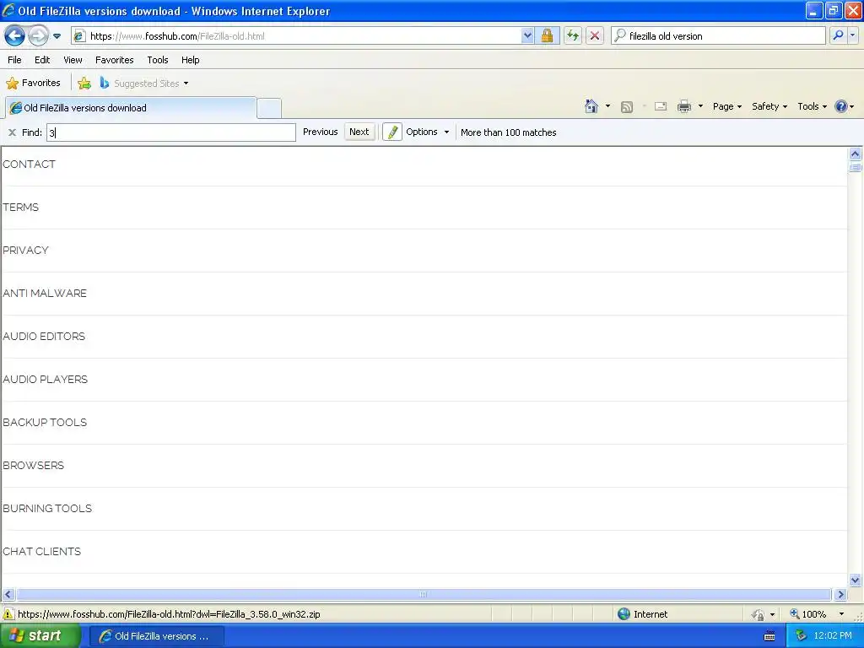Open the File menu
Screen dimensions: 864x648
[15, 60]
